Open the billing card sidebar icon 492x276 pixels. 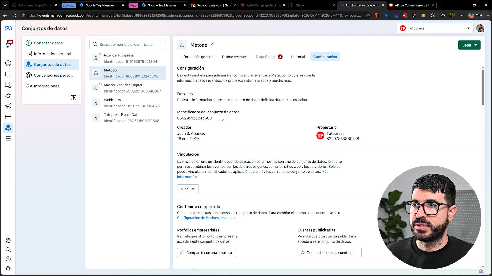pyautogui.click(x=8, y=117)
